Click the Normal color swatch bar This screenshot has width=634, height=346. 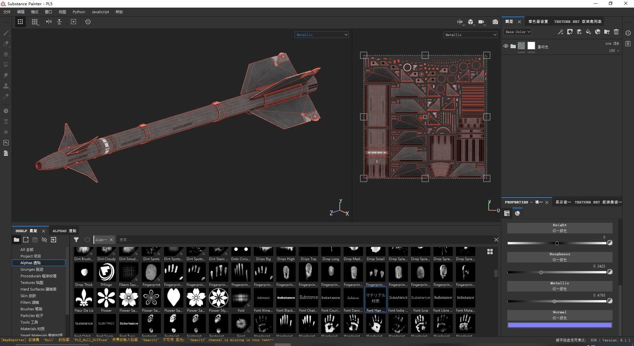pyautogui.click(x=560, y=325)
